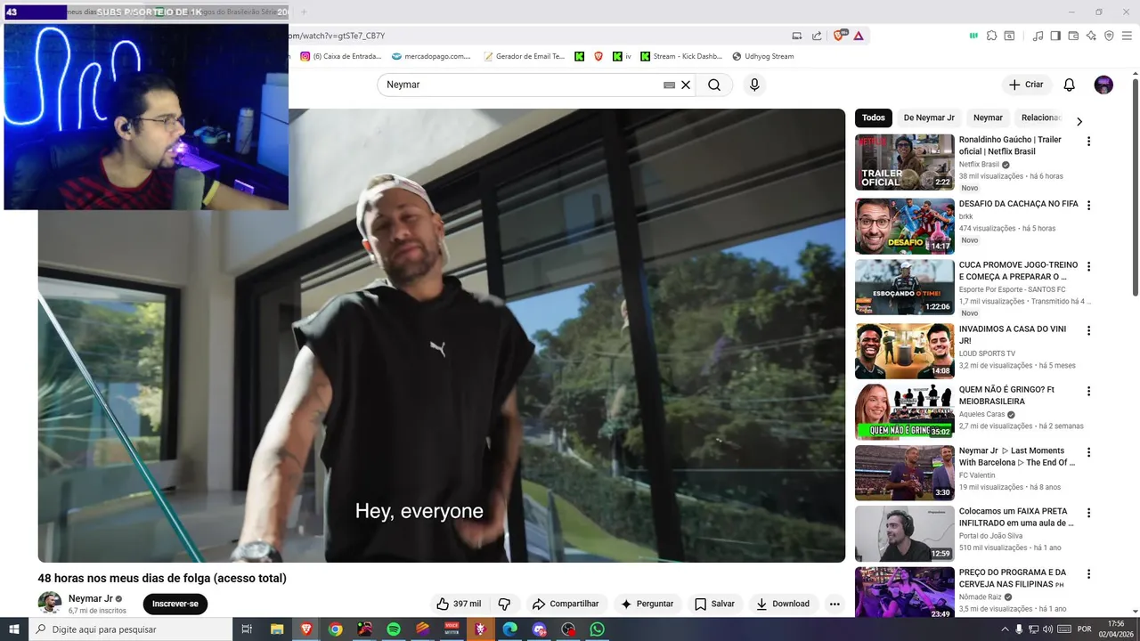Open Caixa de Entrada bookmark

tap(341, 56)
